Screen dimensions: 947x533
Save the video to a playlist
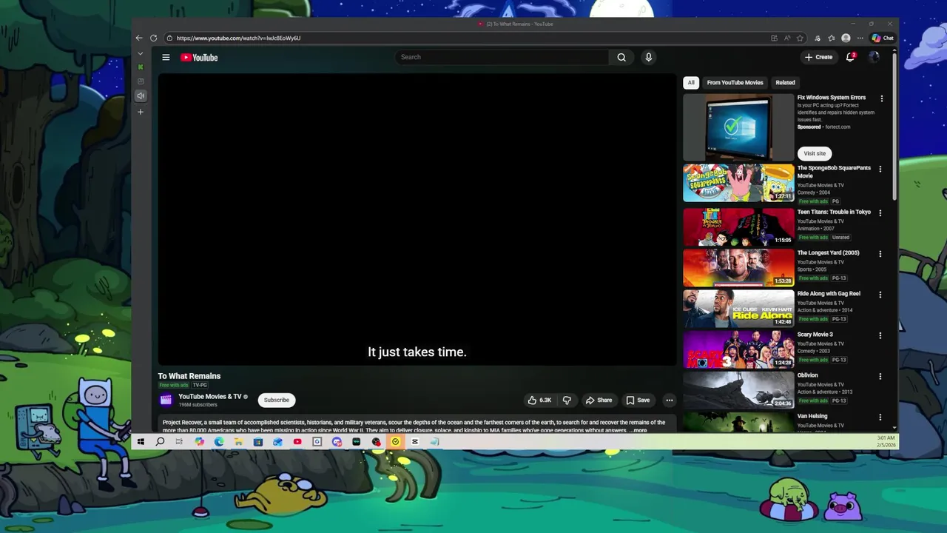(638, 400)
